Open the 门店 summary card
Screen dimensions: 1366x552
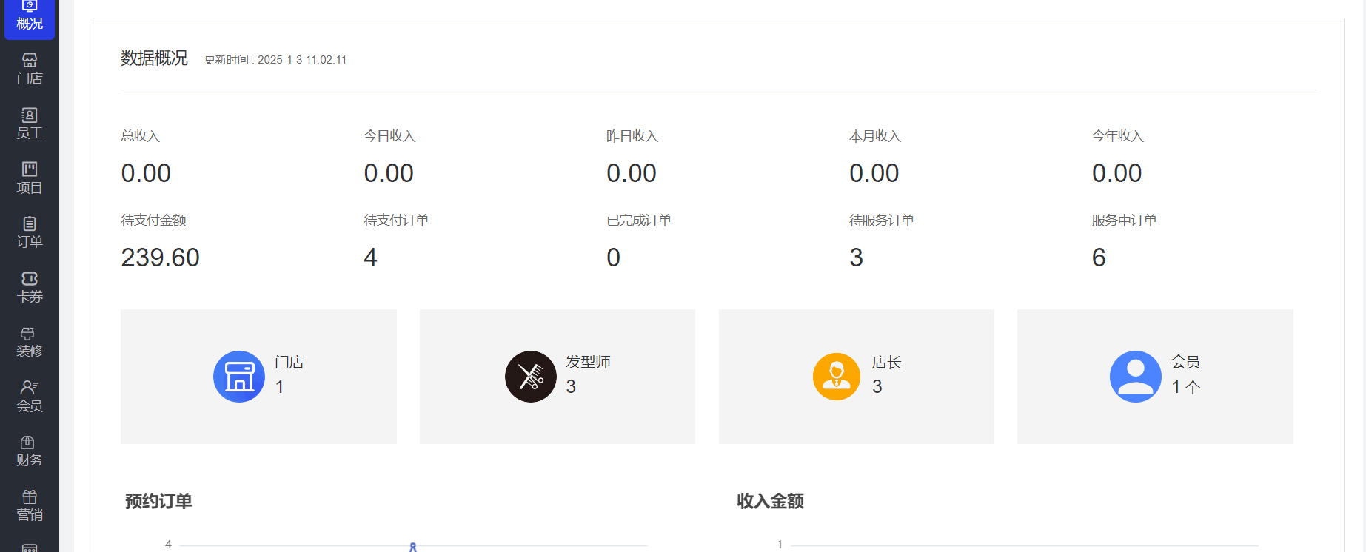[258, 377]
